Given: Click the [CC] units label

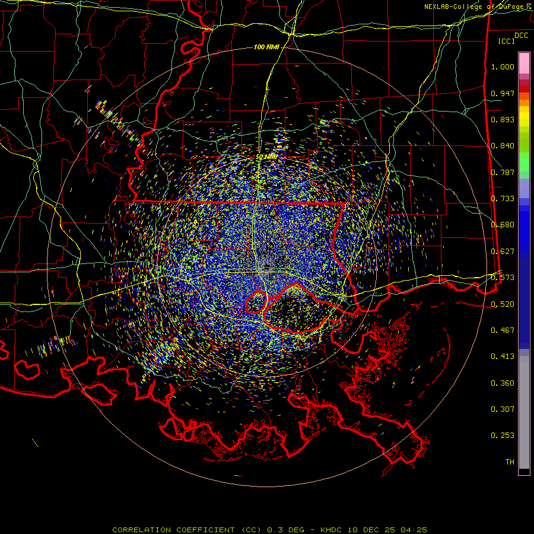Looking at the screenshot, I should (507, 41).
